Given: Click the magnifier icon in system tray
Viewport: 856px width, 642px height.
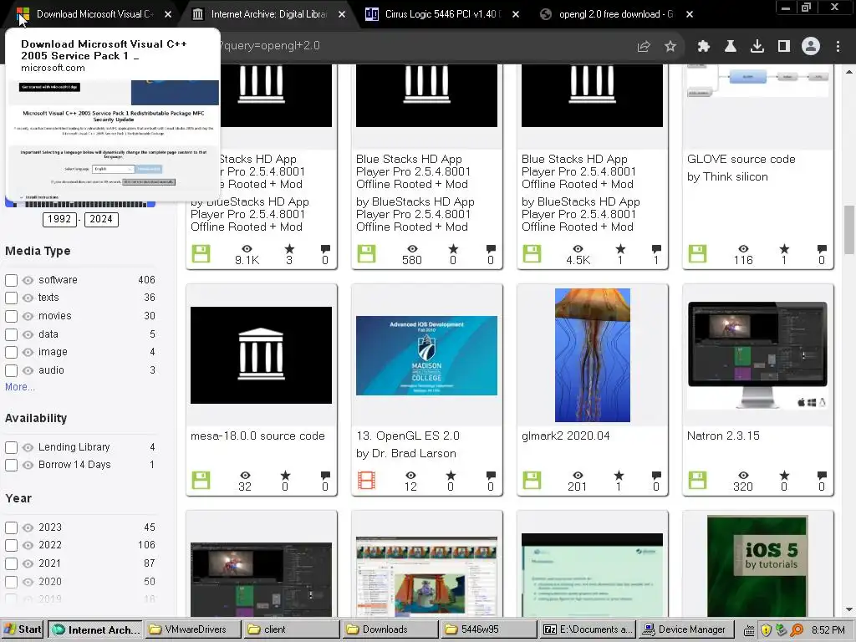Looking at the screenshot, I should pos(797,630).
